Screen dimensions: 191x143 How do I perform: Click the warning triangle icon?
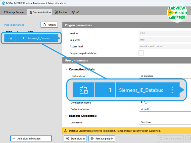(66, 131)
